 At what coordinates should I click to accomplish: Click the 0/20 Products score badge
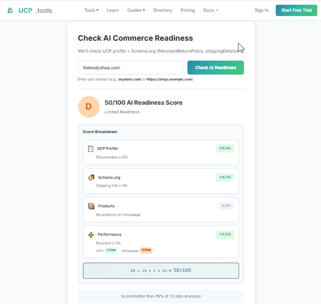(x=226, y=206)
